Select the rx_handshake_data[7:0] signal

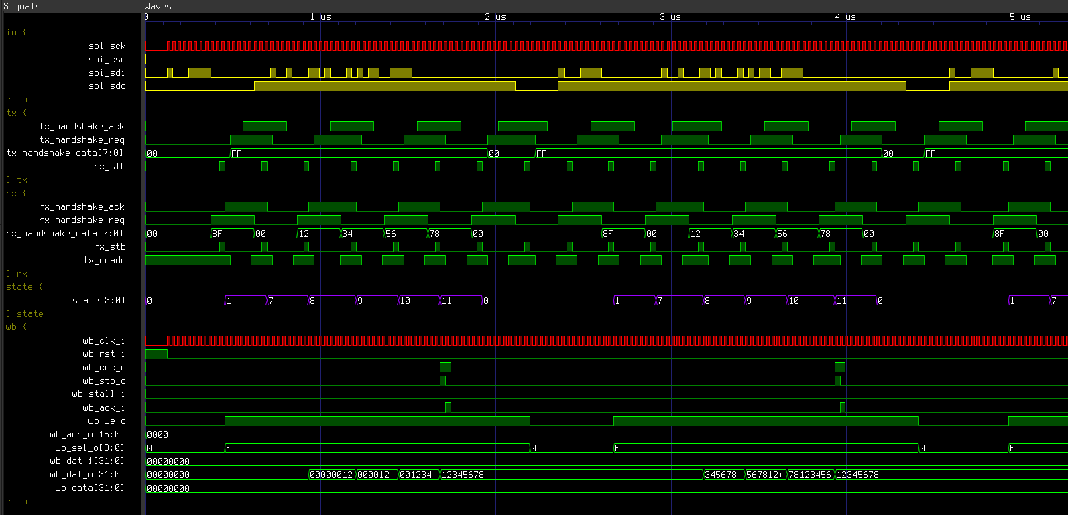[65, 233]
